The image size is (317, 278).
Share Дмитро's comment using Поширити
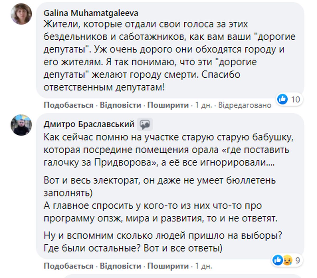(x=168, y=266)
